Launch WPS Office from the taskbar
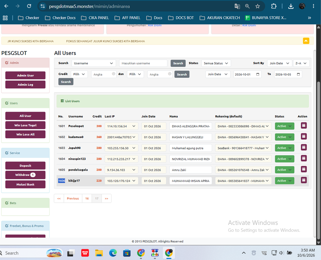 click(x=85, y=253)
